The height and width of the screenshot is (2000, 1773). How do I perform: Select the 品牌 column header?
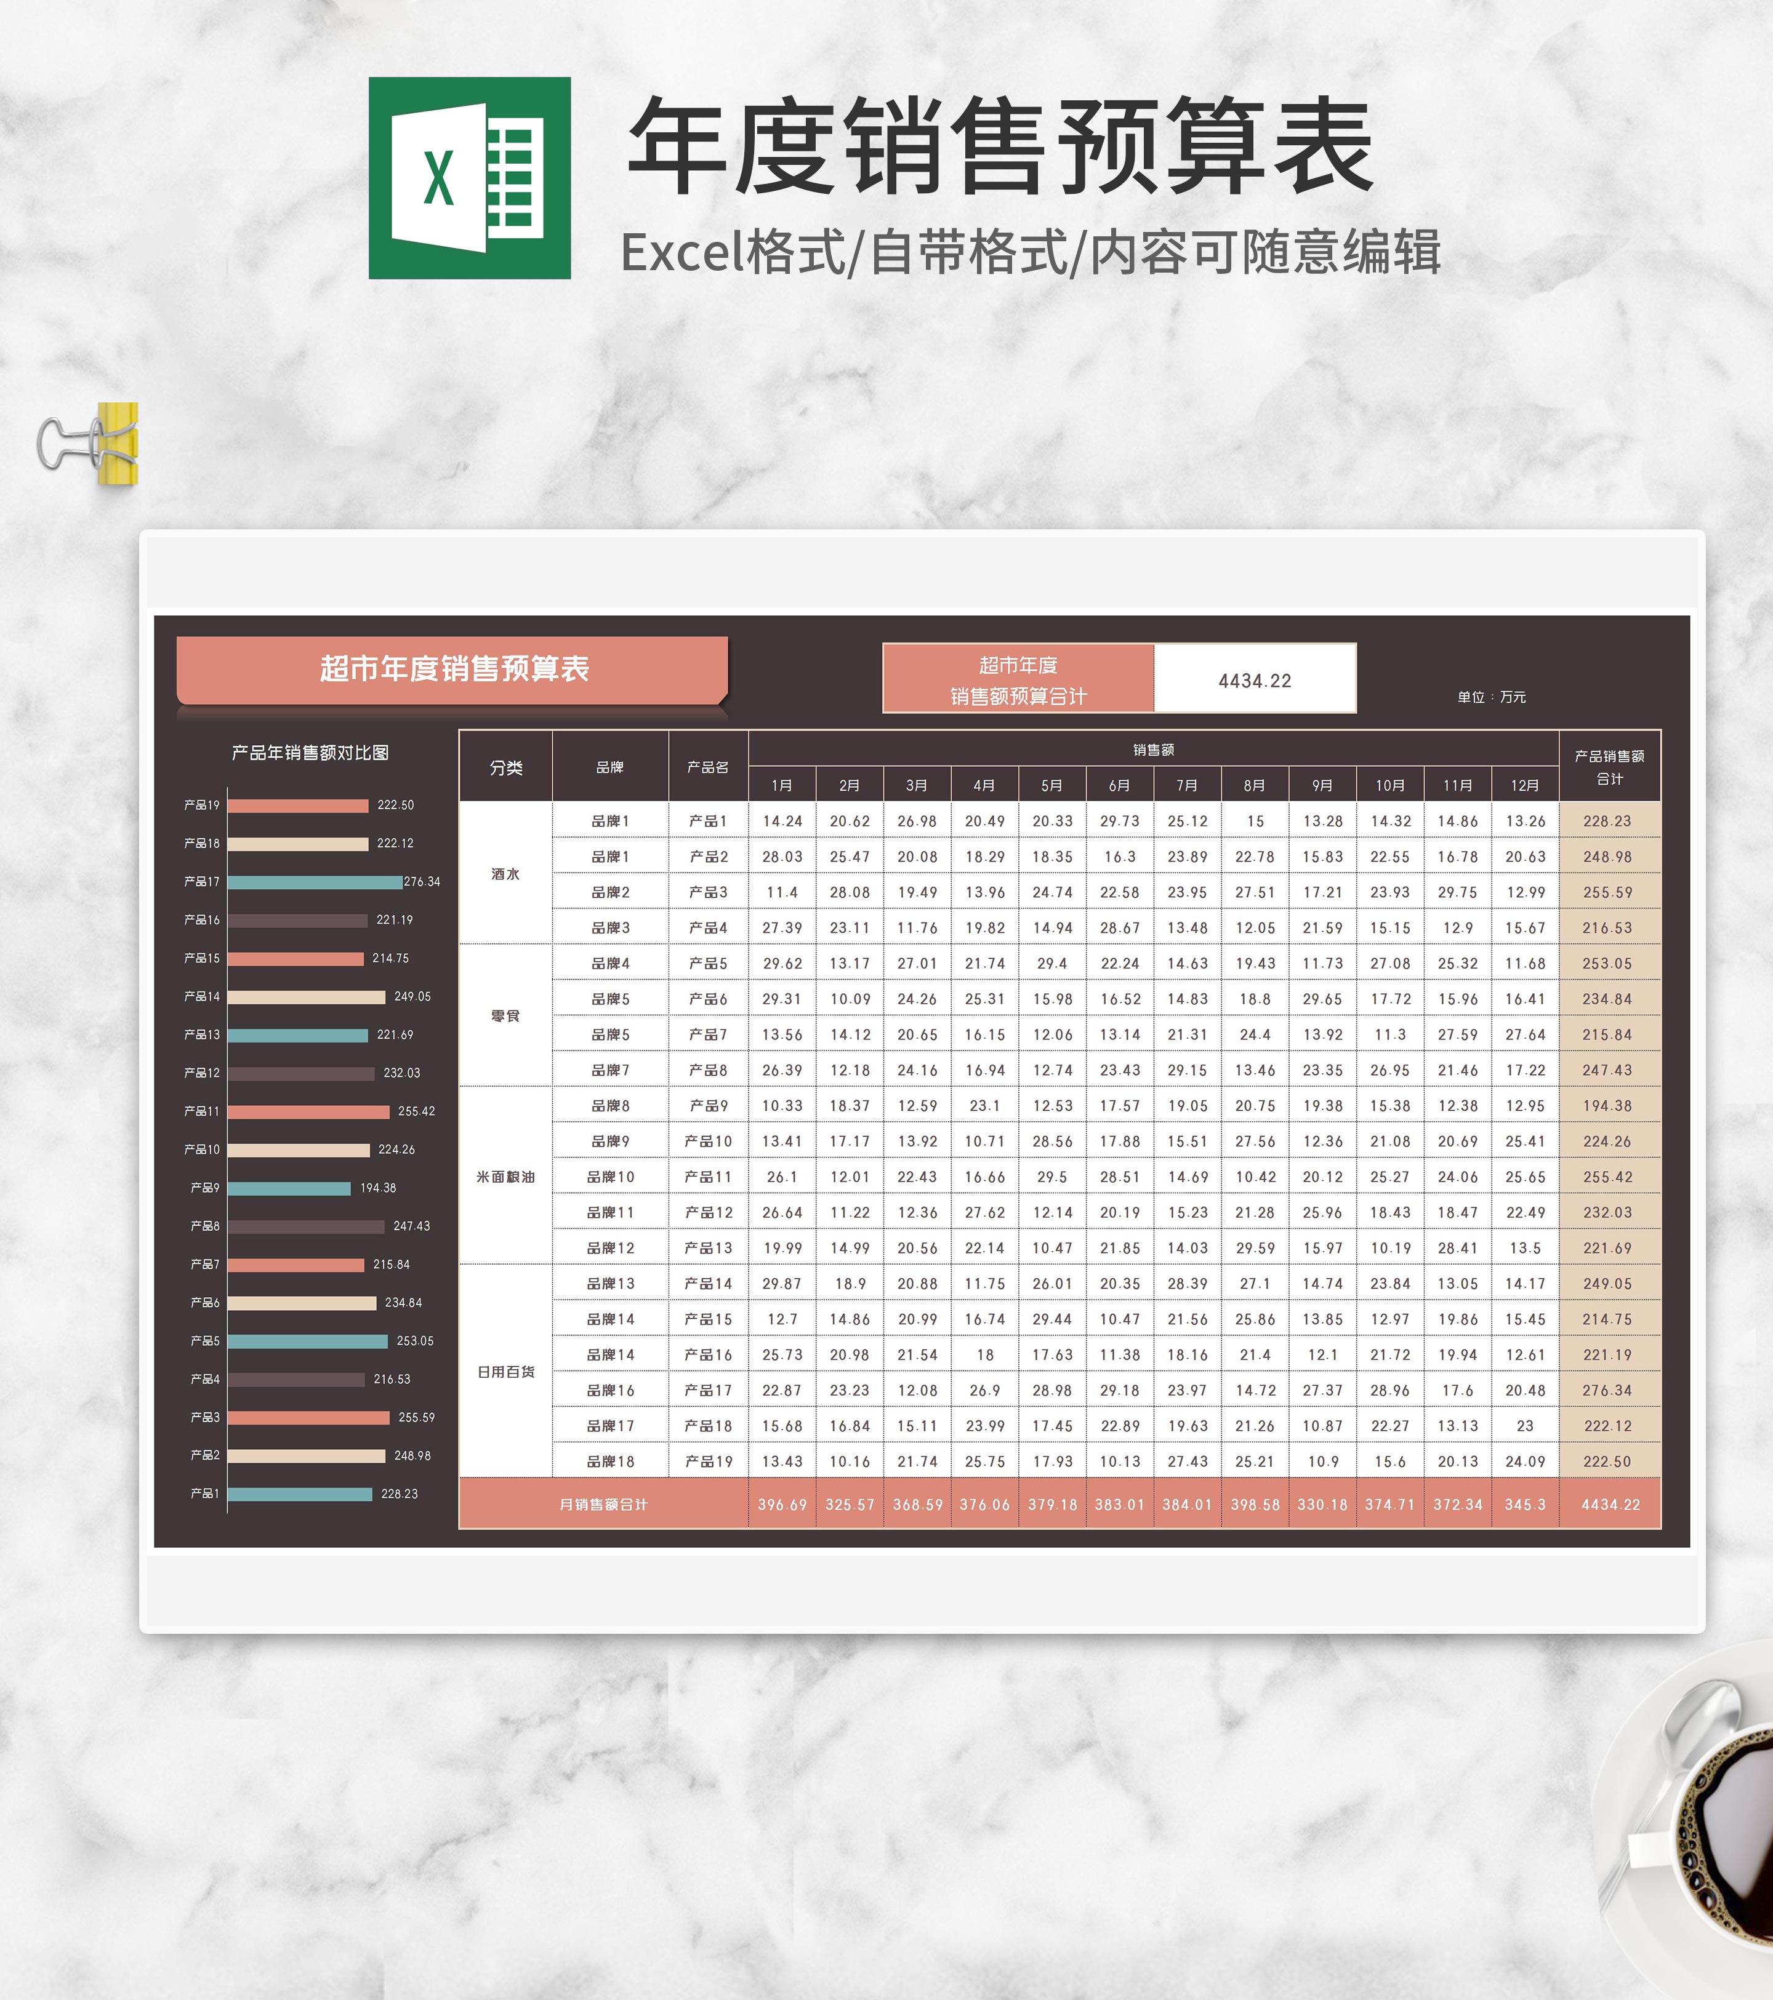point(610,767)
